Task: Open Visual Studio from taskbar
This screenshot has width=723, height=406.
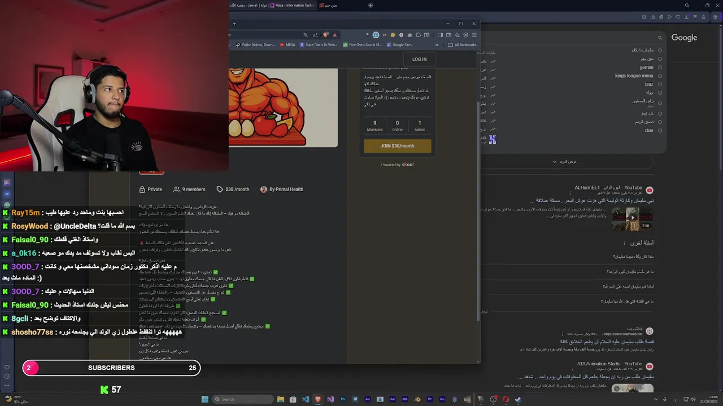Action: click(330, 399)
